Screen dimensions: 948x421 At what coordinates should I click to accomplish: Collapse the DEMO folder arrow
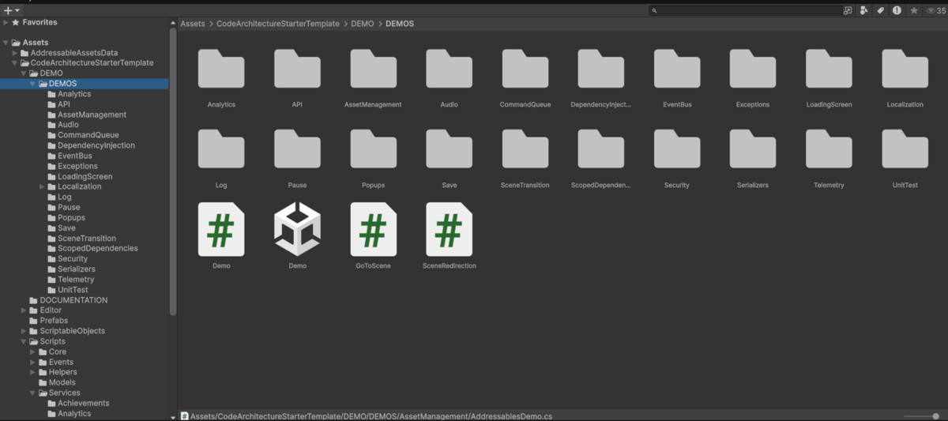(24, 73)
